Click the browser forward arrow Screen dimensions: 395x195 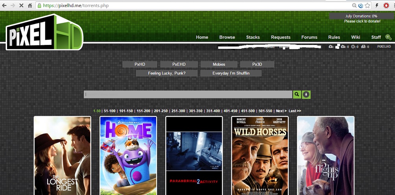pos(13,5)
